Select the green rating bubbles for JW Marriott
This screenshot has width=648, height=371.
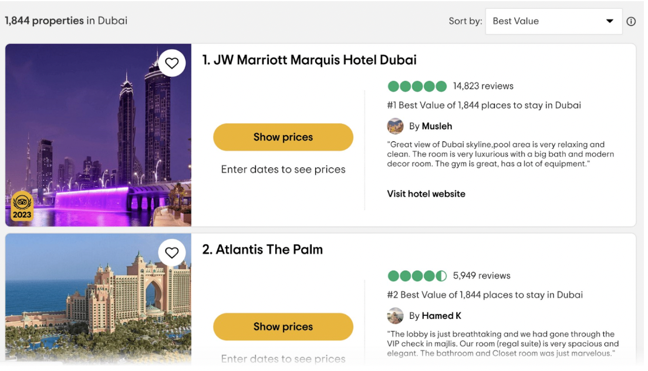417,86
